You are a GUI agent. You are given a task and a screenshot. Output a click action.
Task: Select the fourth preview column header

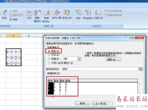[68, 81]
